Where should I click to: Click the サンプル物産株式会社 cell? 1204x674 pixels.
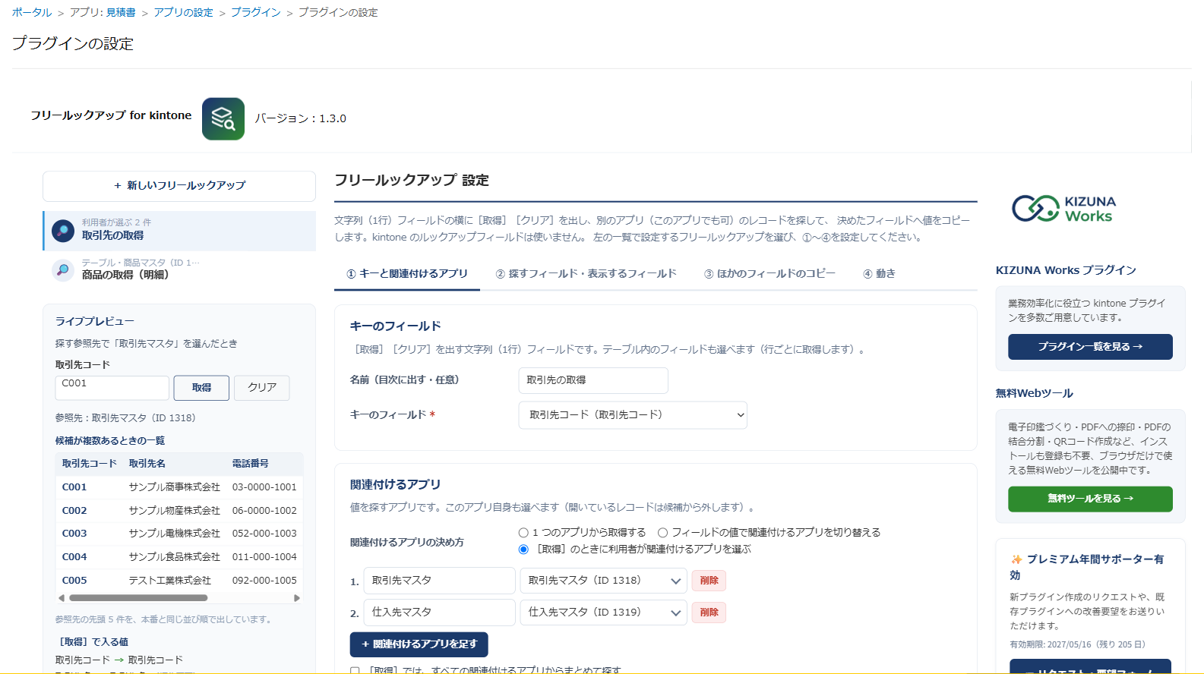[174, 511]
